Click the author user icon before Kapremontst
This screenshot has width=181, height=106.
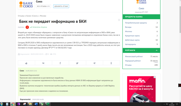[19, 54]
